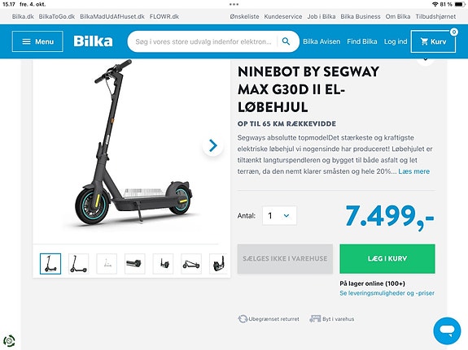The width and height of the screenshot is (468, 350).
Task: Focus the product search field
Action: (x=203, y=41)
